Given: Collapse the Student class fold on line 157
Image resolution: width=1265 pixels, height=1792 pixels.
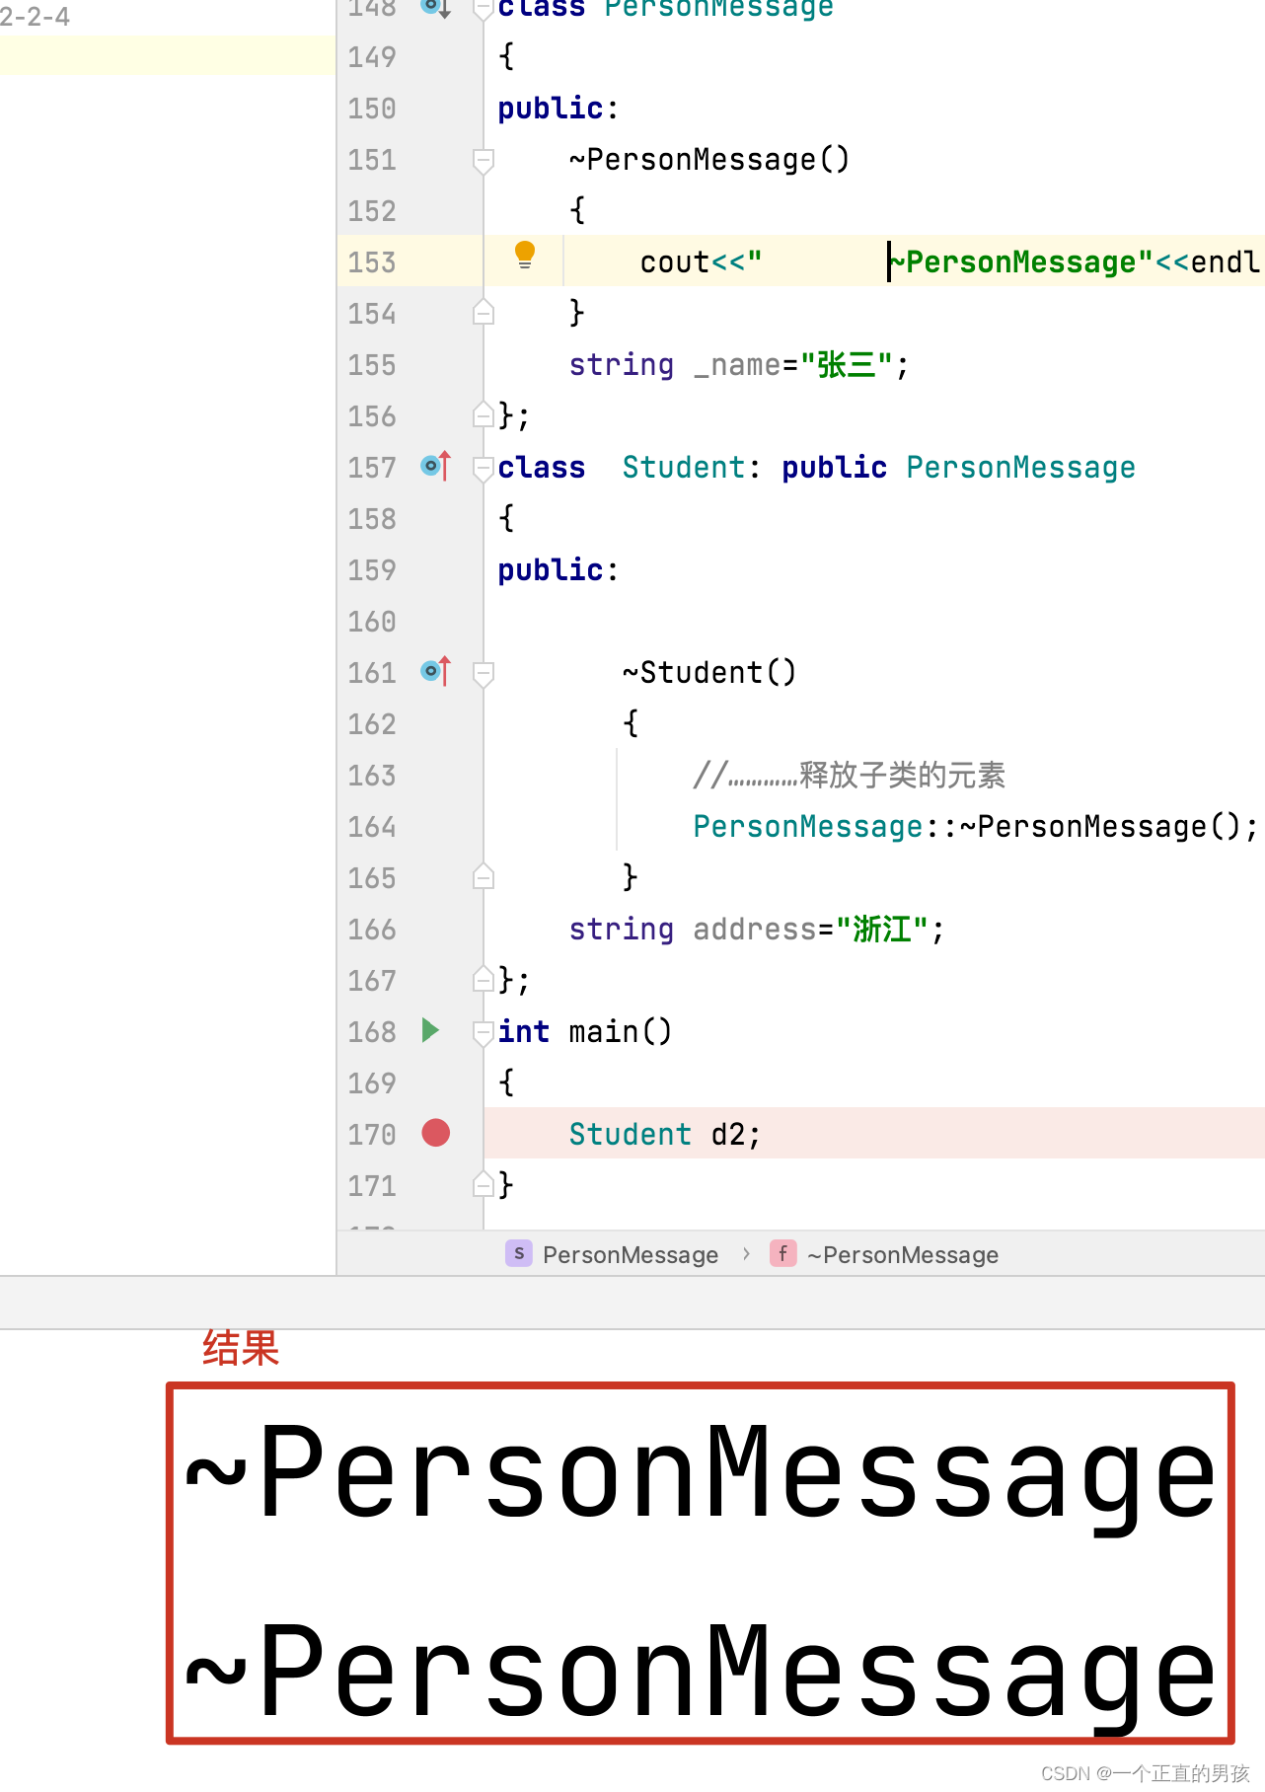Looking at the screenshot, I should [x=484, y=468].
